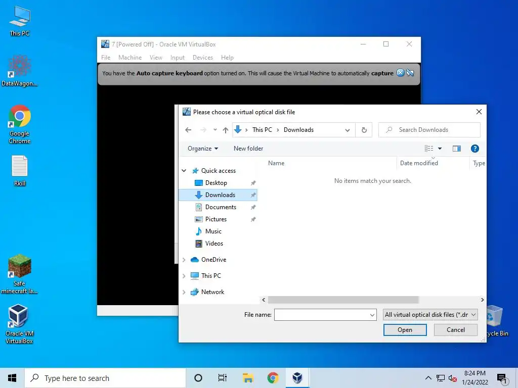The width and height of the screenshot is (518, 388).
Task: Open Safe minecraft launcher desktop shortcut
Action: tap(19, 274)
